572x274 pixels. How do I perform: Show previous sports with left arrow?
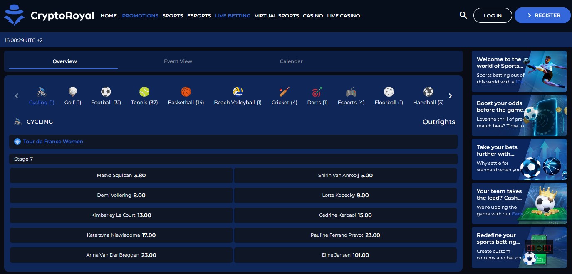pos(17,96)
